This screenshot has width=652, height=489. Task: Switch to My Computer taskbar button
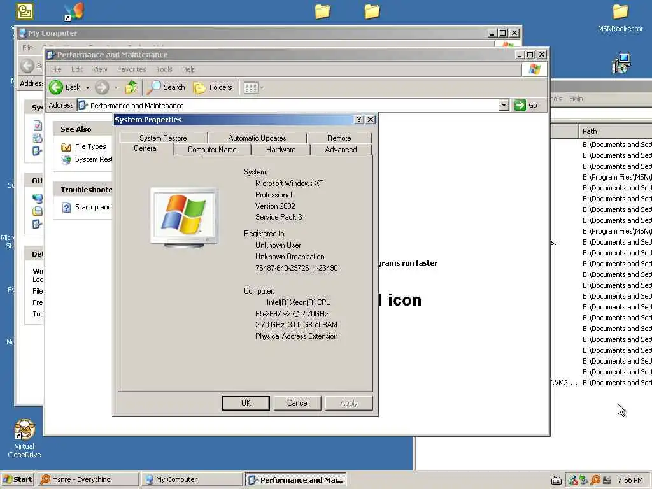192,479
